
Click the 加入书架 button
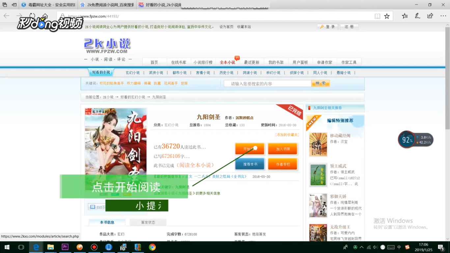click(x=283, y=149)
